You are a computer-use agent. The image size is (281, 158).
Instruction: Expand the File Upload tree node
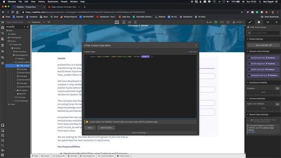coord(16,90)
